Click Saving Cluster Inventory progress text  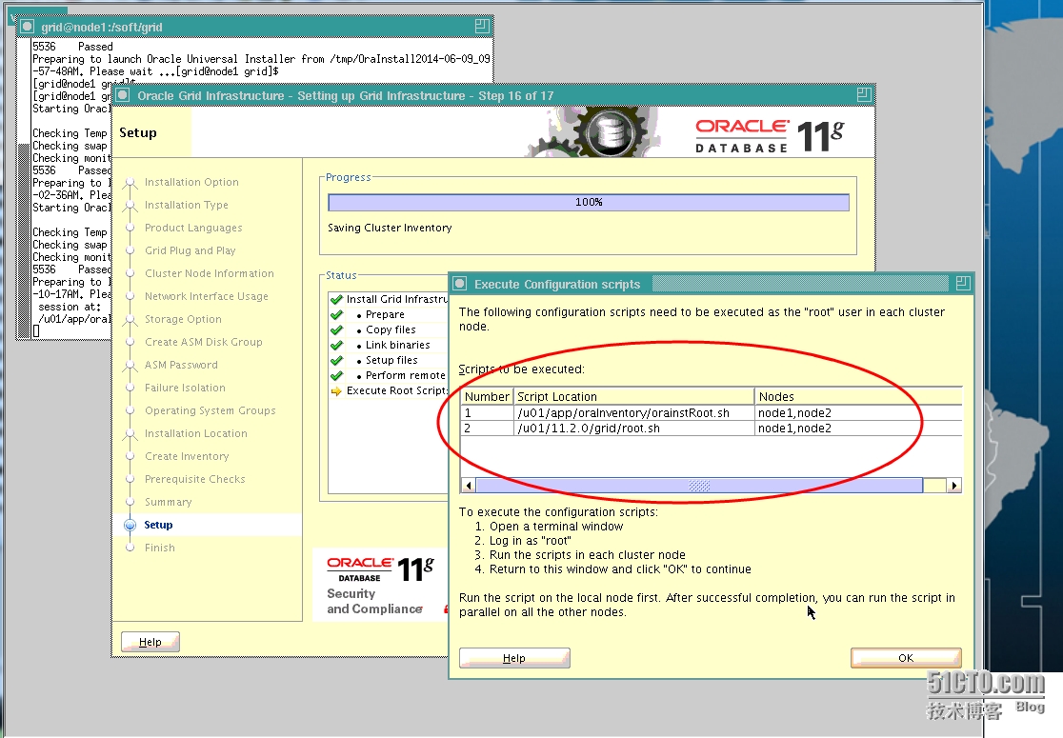click(390, 228)
